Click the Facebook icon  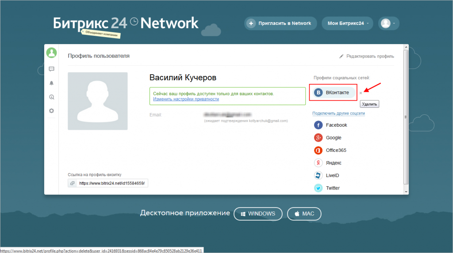318,125
